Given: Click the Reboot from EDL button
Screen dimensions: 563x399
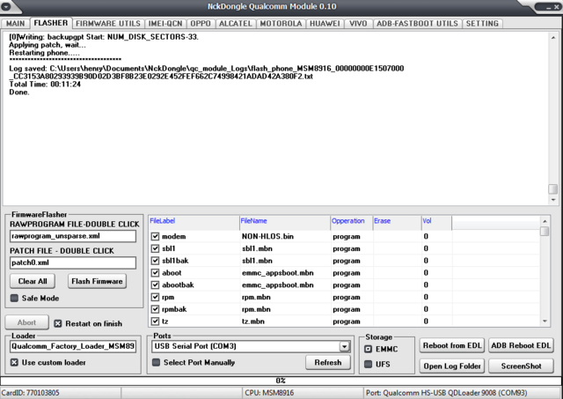Looking at the screenshot, I should (451, 345).
